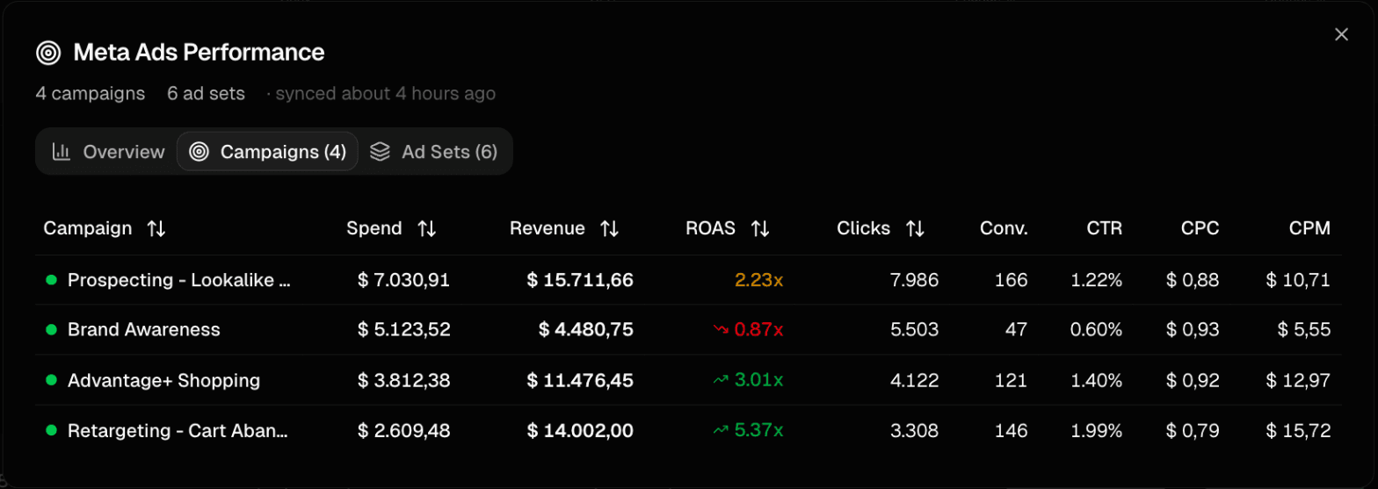Click the 'synced about 4 hours ago' text
The image size is (1378, 489).
click(386, 93)
